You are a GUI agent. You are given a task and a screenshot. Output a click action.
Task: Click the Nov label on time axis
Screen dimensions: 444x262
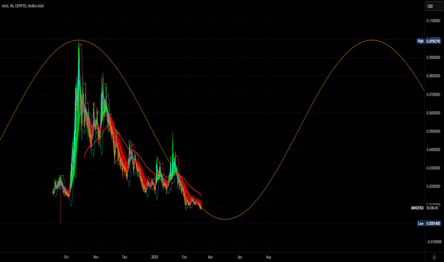tap(96, 257)
